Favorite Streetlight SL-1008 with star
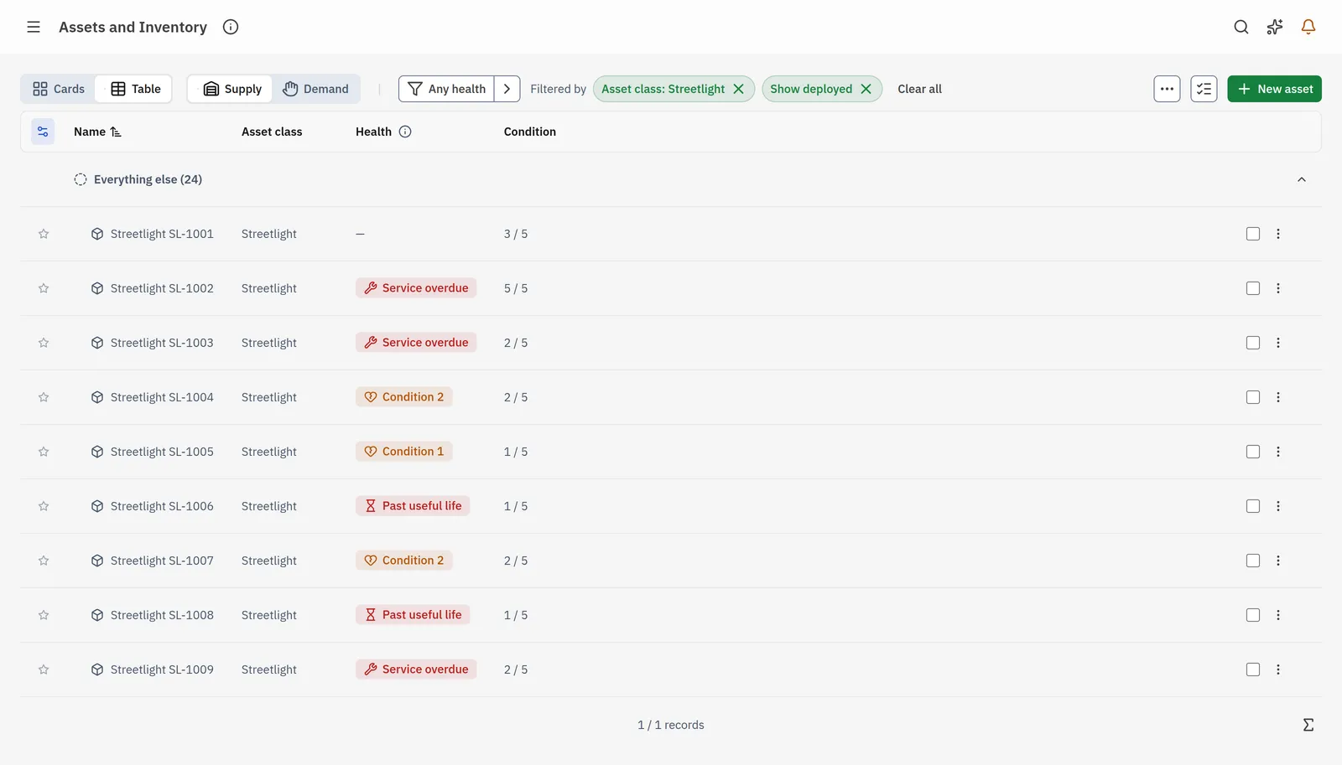Viewport: 1342px width, 765px height. coord(44,615)
